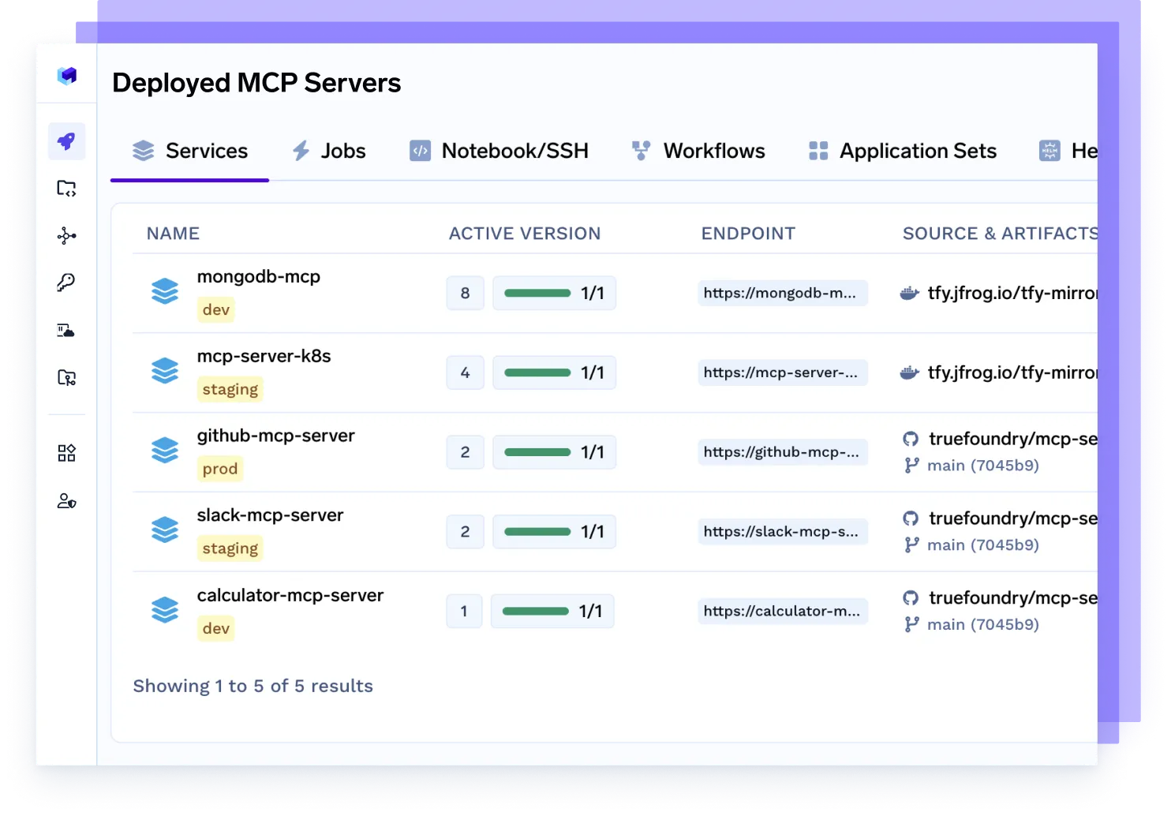Select the node graph icon in sidebar
Screen dimensions: 1171x816
tap(67, 236)
